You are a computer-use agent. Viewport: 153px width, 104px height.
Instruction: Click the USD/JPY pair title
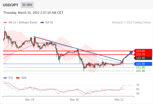(x=11, y=5)
